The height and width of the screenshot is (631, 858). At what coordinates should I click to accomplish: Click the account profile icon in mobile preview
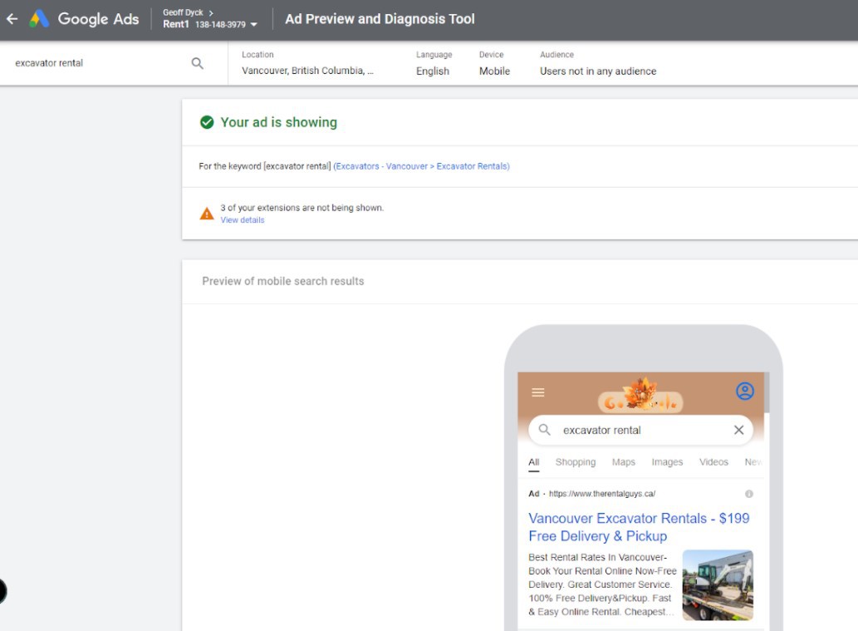pyautogui.click(x=745, y=391)
